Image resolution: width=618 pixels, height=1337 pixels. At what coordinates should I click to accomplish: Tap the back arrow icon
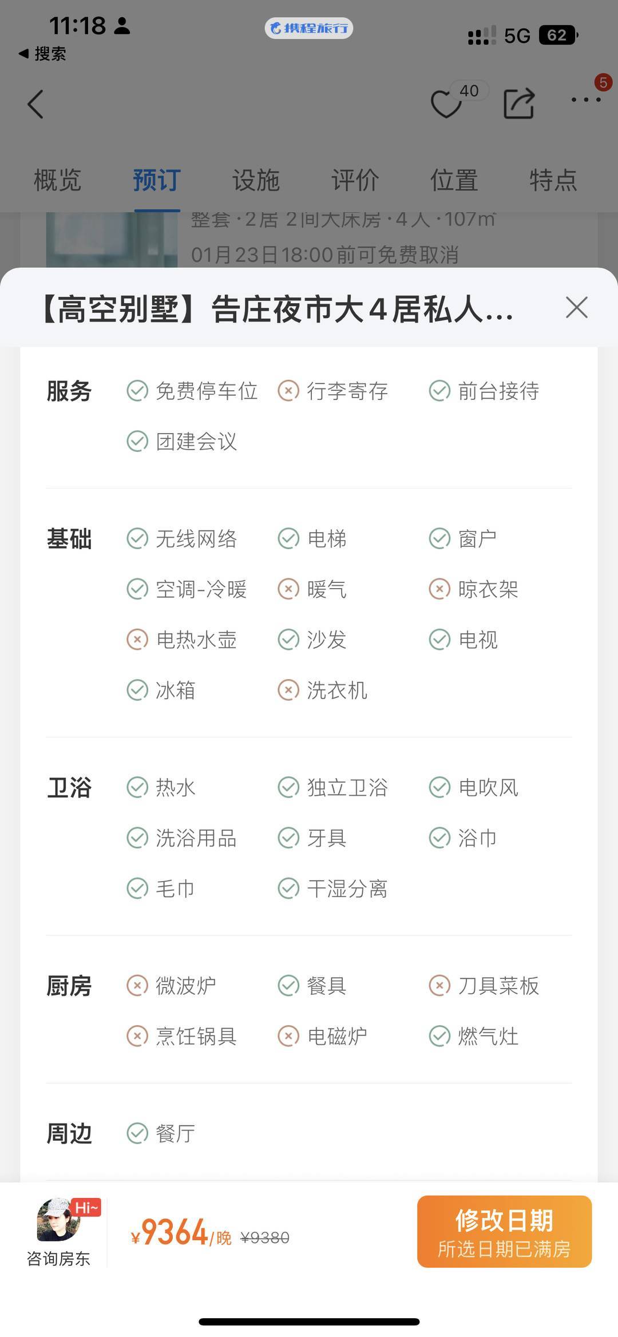(x=35, y=105)
